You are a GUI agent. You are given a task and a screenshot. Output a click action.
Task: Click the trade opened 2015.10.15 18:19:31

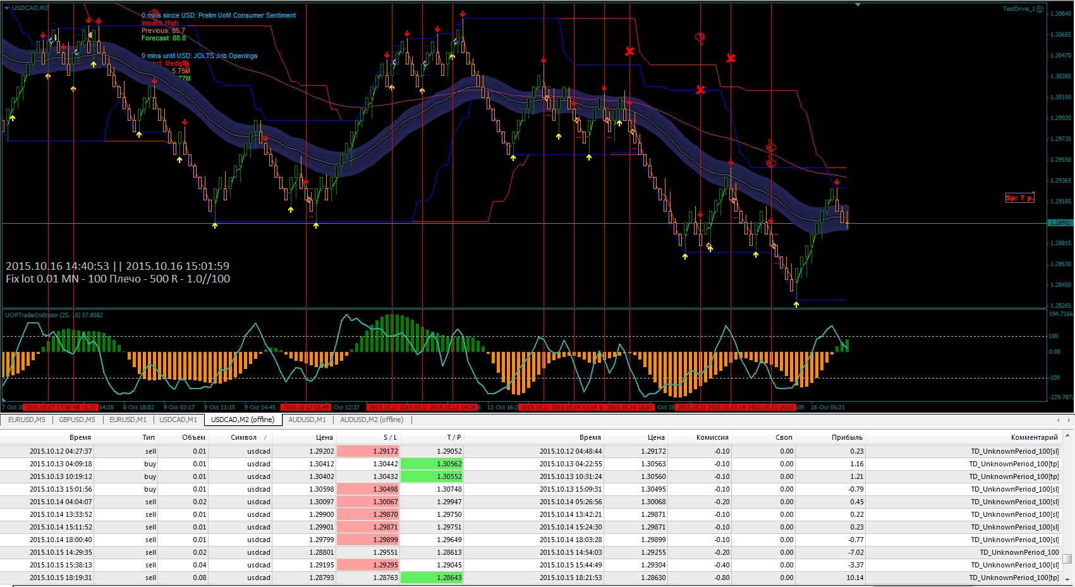[x=531, y=578]
